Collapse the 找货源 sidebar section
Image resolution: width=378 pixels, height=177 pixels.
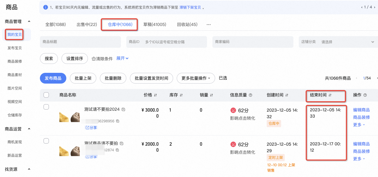tap(29, 169)
